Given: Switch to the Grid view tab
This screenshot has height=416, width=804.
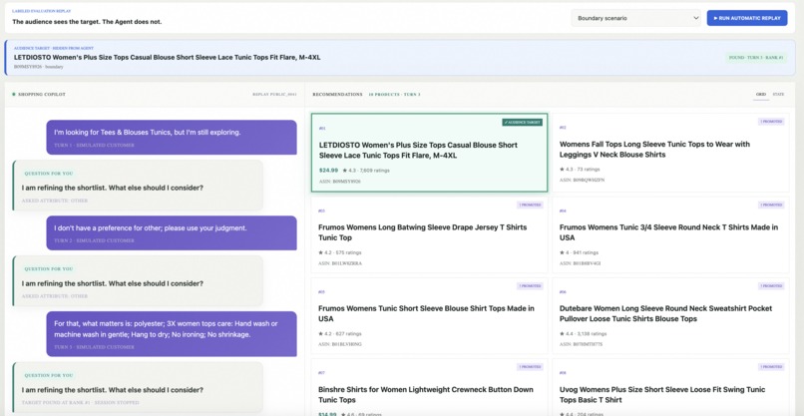Looking at the screenshot, I should click(761, 95).
